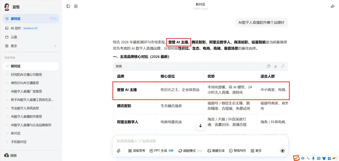Open history chat 专业数字人系统选型
This screenshot has width=339, height=161.
click(x=31, y=108)
